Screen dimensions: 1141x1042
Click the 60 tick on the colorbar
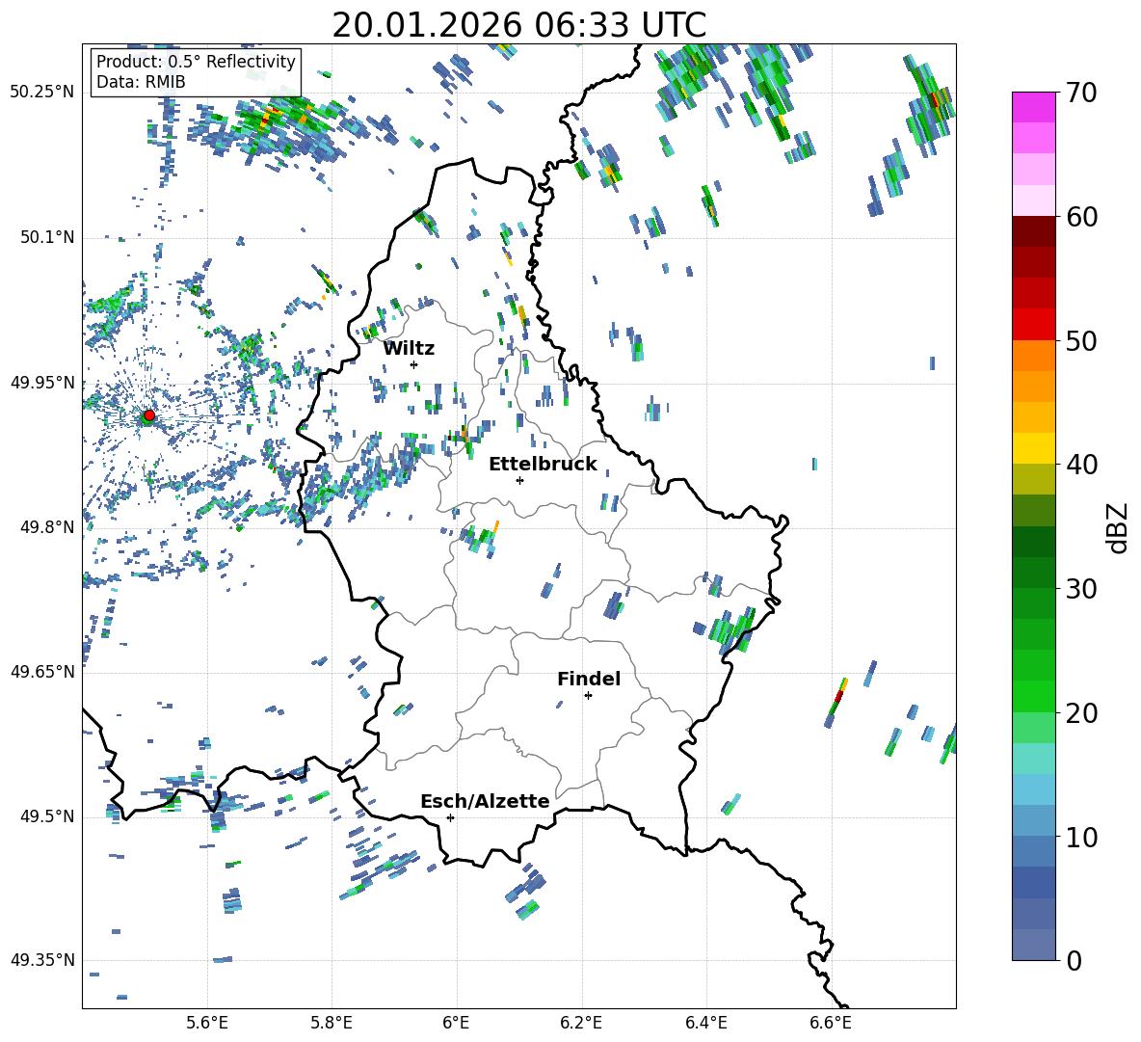(x=1082, y=217)
